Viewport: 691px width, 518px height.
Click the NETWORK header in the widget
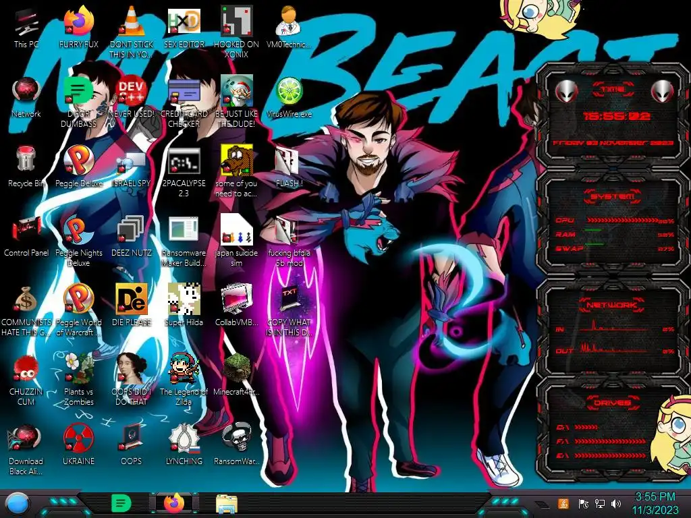[613, 305]
